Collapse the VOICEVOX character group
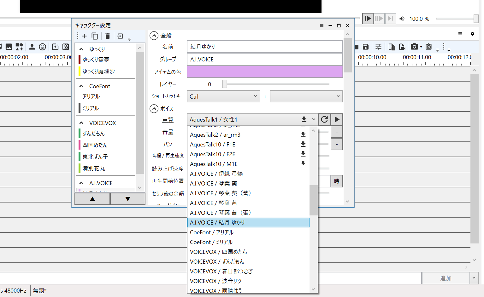484x297 pixels. (x=81, y=123)
